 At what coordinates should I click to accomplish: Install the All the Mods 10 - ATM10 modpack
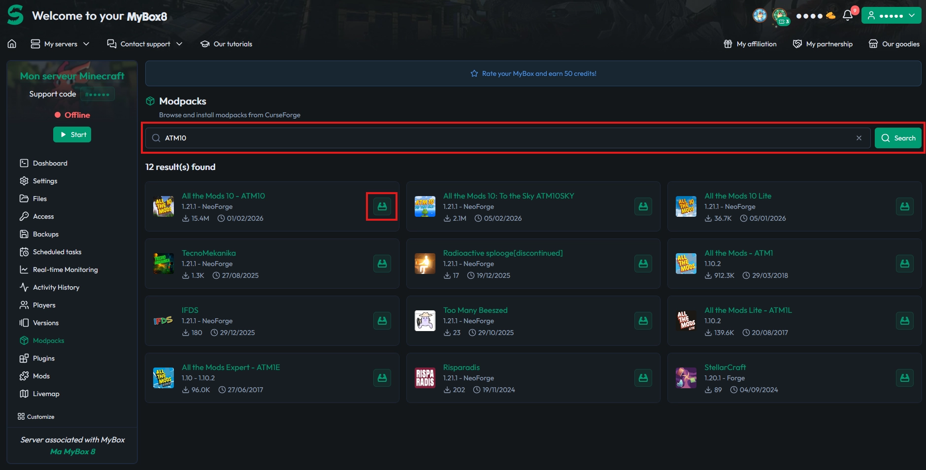click(382, 206)
